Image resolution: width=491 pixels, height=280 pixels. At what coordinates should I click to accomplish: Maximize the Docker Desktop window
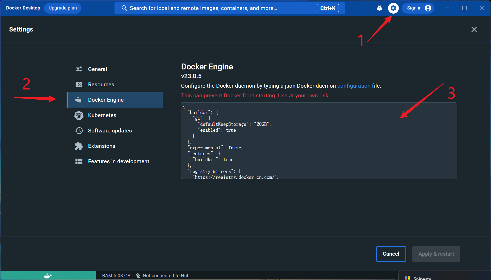[x=464, y=8]
